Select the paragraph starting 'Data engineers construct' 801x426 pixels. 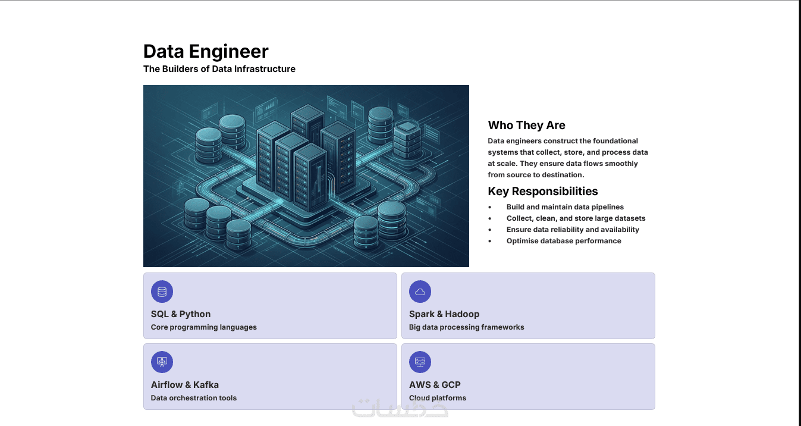coord(568,158)
